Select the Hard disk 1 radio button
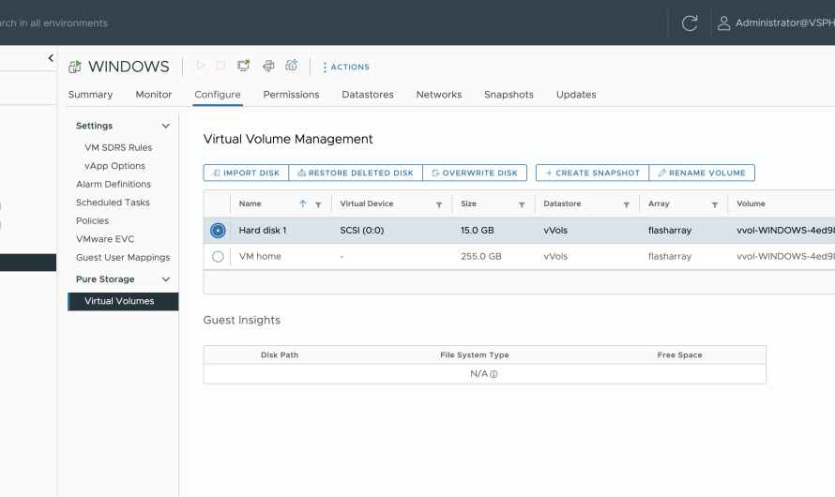 (x=218, y=231)
